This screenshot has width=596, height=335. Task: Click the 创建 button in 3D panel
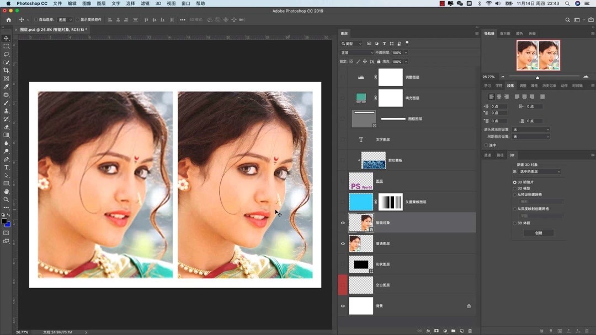coord(538,233)
